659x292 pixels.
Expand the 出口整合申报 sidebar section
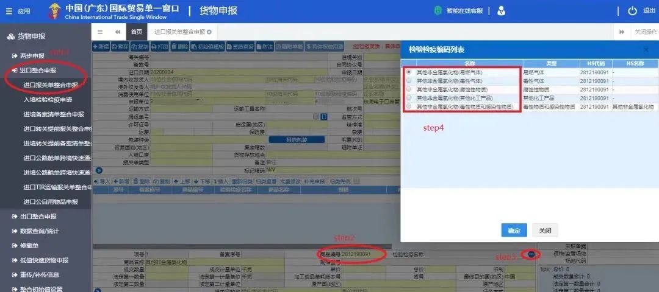pyautogui.click(x=38, y=217)
